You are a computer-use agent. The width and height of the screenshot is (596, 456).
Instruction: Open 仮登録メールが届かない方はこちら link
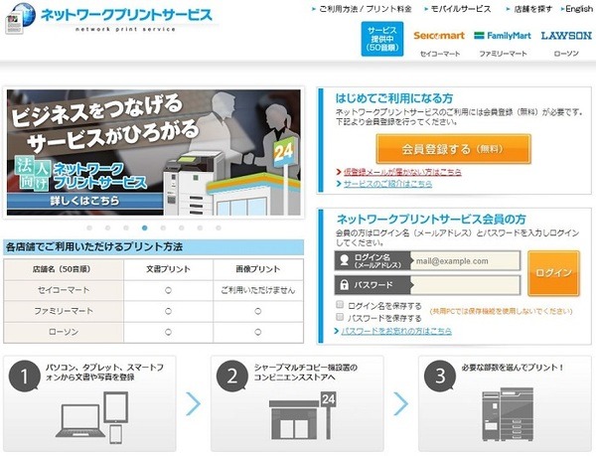402,172
